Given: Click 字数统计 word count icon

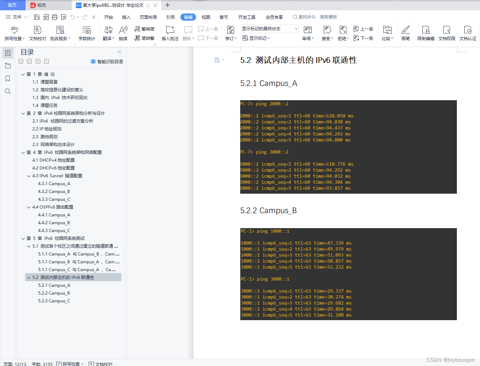Looking at the screenshot, I should pyautogui.click(x=87, y=33).
